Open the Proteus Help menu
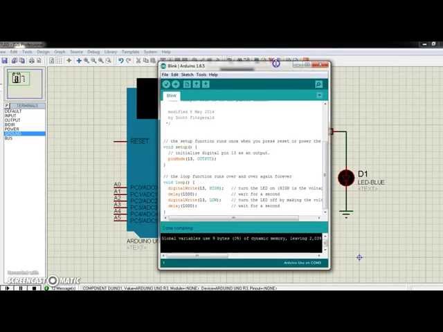The height and width of the screenshot is (332, 443). point(166,52)
